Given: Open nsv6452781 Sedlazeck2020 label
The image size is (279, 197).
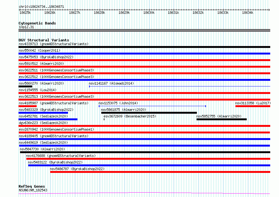Looking at the screenshot, I should click(43, 116).
